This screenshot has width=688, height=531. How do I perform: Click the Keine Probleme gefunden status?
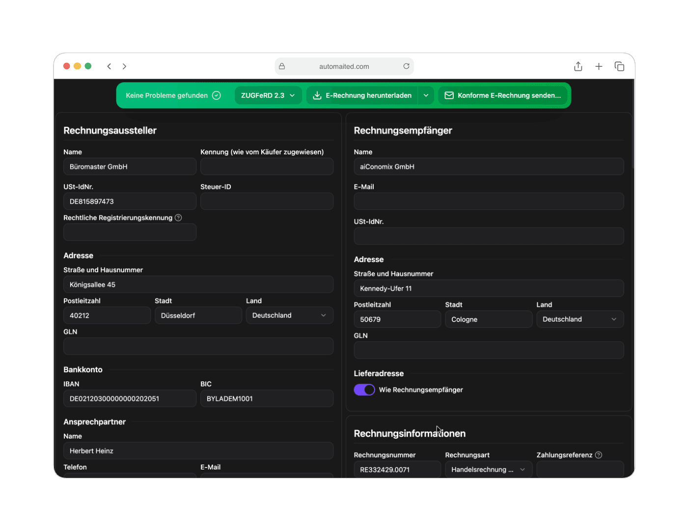coord(173,95)
